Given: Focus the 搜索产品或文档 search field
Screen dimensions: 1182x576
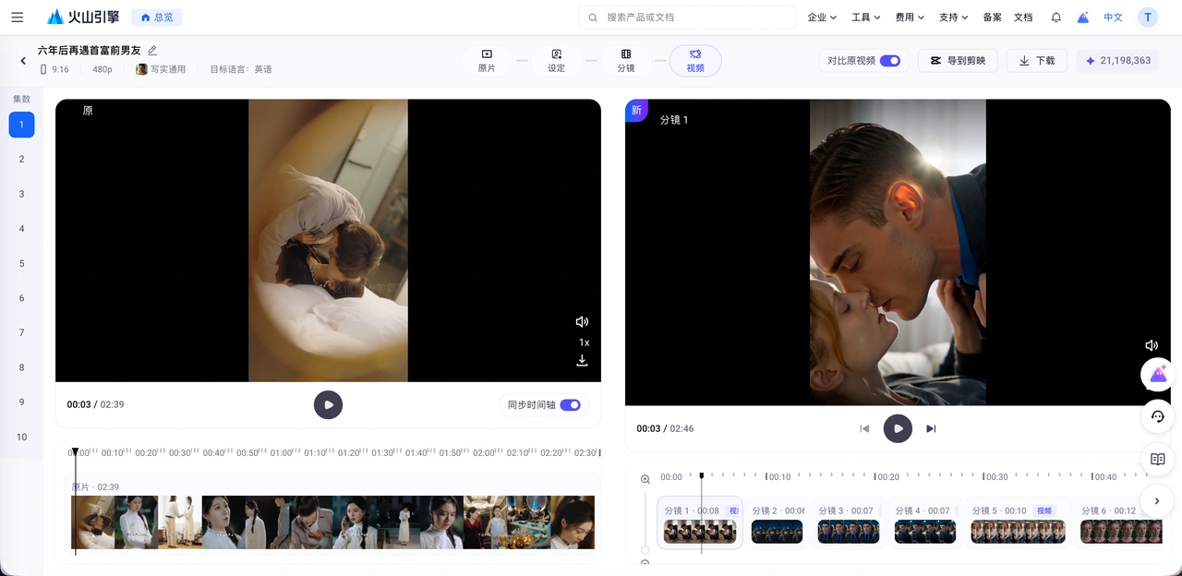Looking at the screenshot, I should [687, 18].
